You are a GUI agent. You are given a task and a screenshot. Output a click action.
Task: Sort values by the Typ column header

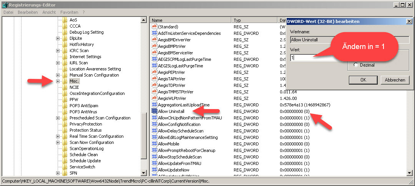click(x=254, y=20)
